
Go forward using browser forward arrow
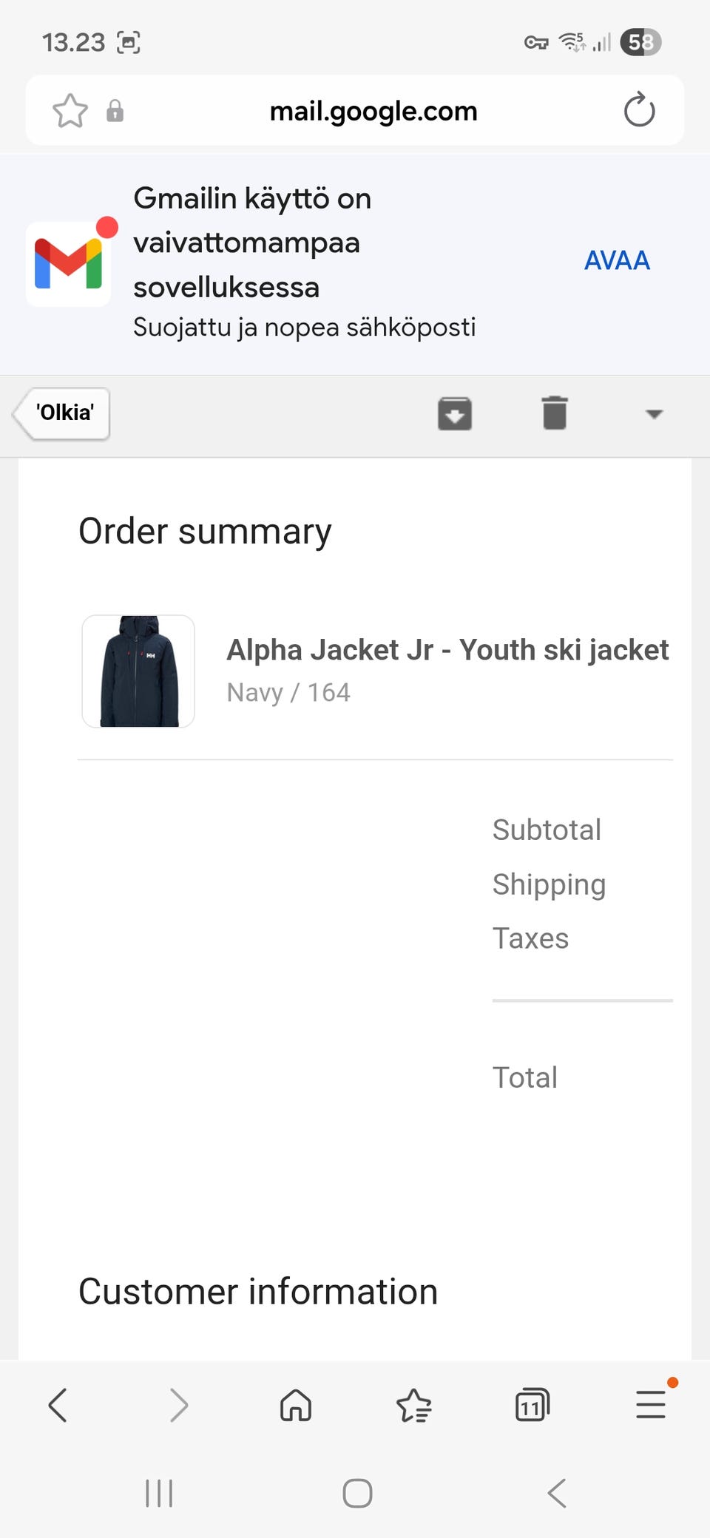[178, 1405]
